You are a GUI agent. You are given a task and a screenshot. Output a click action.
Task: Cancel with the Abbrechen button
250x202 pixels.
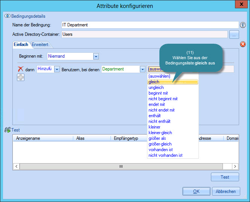226,191
